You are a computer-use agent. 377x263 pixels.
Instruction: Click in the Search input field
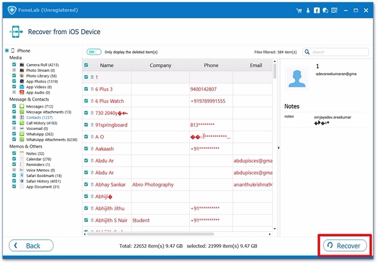[x=335, y=52]
